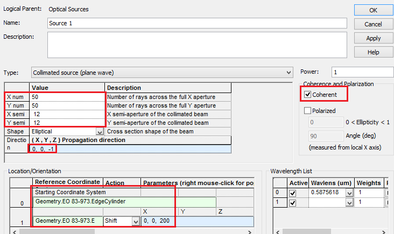The width and height of the screenshot is (394, 234).
Task: Toggle the Active checkbox for wavelength row 0
Action: 292,193
